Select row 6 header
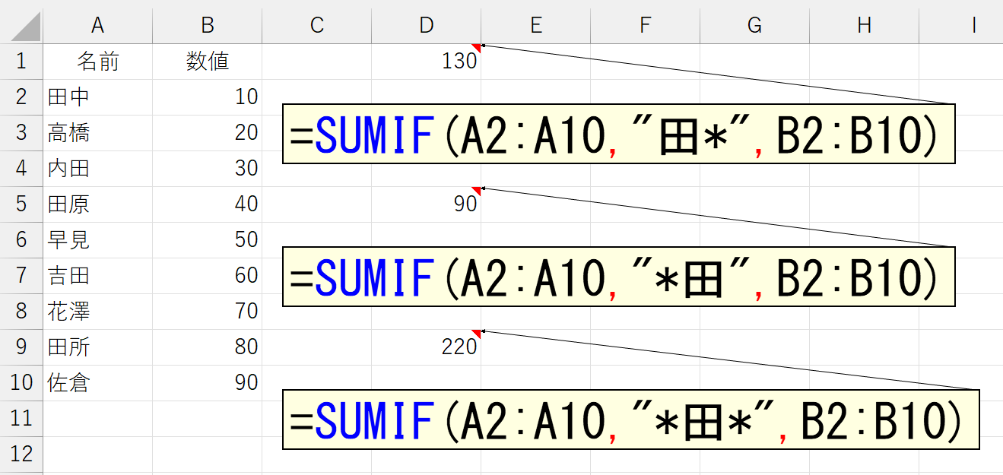 pyautogui.click(x=21, y=240)
